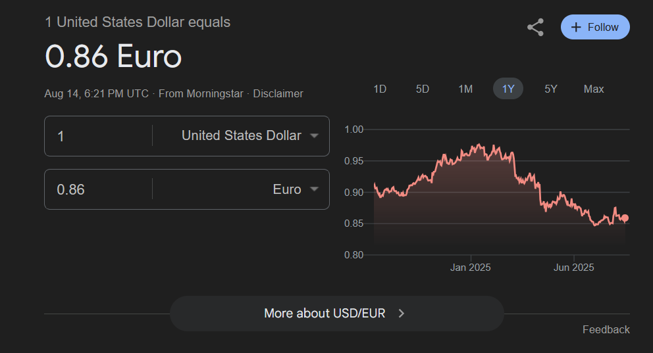Switch chart to 5D range
The height and width of the screenshot is (353, 653).
(423, 89)
